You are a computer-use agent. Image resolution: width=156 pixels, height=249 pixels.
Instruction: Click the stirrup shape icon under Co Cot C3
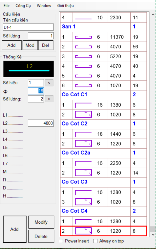pyautogui.click(x=84, y=202)
